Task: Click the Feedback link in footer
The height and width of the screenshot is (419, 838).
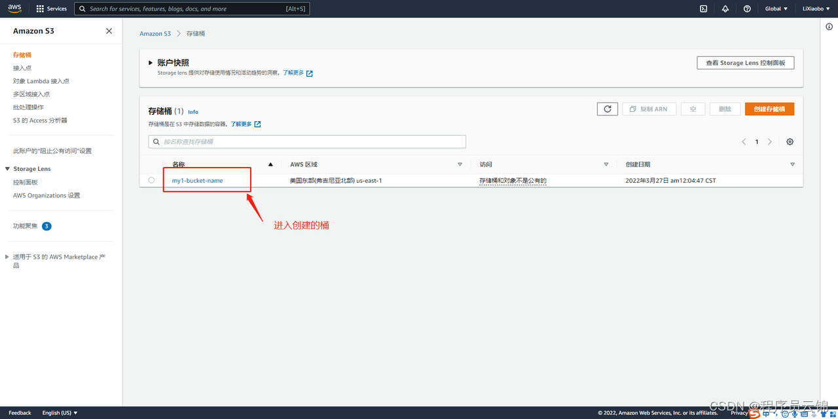Action: pyautogui.click(x=20, y=412)
